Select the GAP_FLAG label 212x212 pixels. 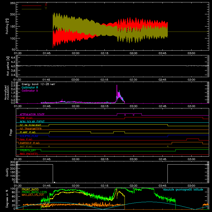click(26, 118)
